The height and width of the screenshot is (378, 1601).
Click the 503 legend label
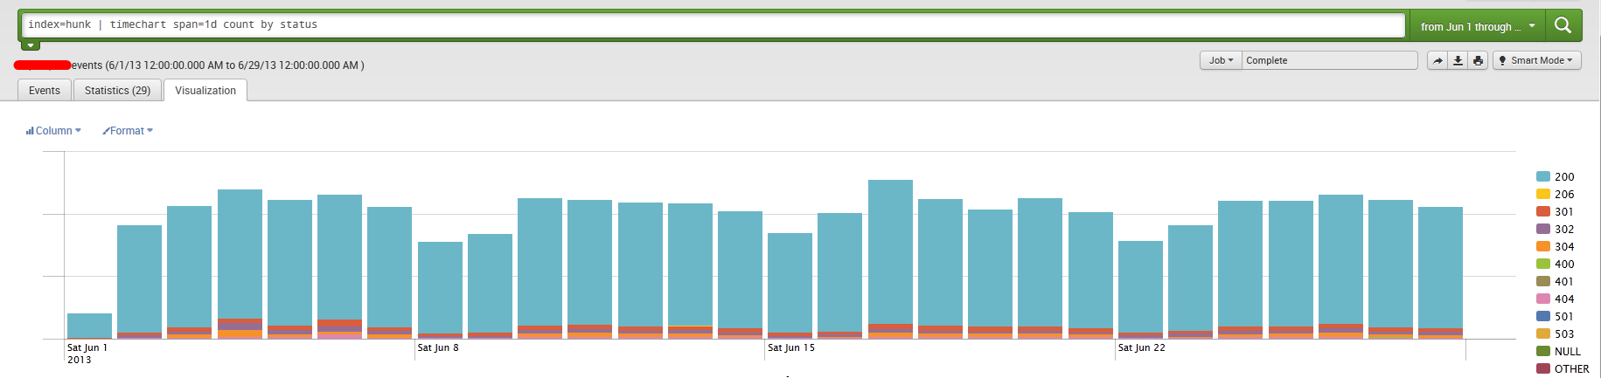(1564, 333)
